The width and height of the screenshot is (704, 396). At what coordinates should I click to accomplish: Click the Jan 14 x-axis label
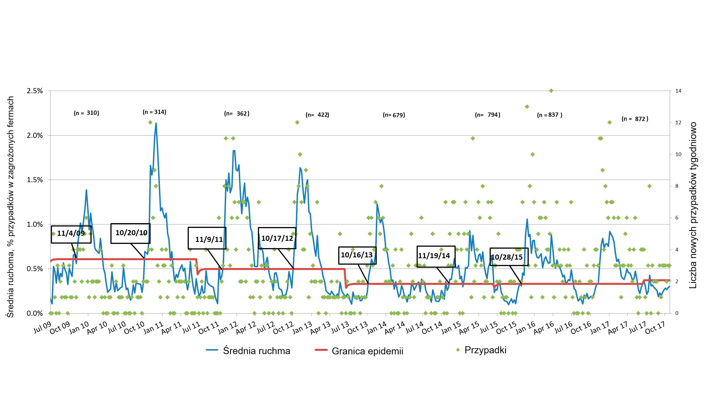377,327
